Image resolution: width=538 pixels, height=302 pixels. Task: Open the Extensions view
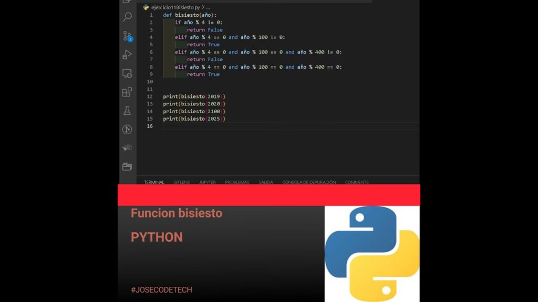[x=127, y=92]
